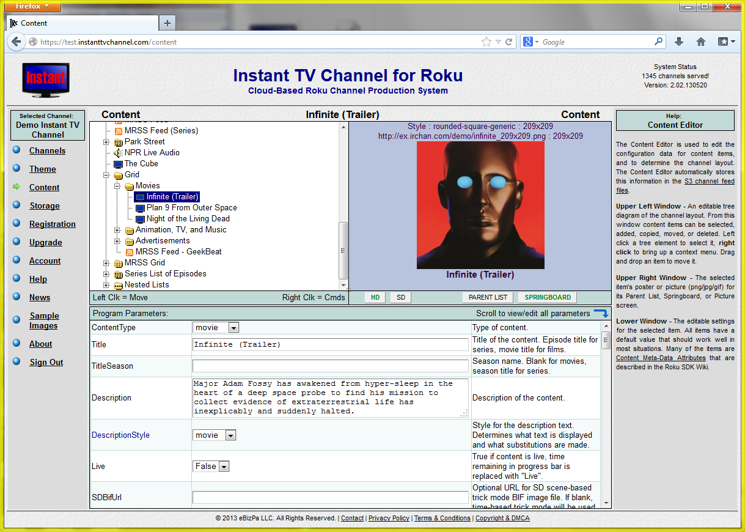Open the Channels menu item
Image resolution: width=745 pixels, height=532 pixels.
(47, 150)
